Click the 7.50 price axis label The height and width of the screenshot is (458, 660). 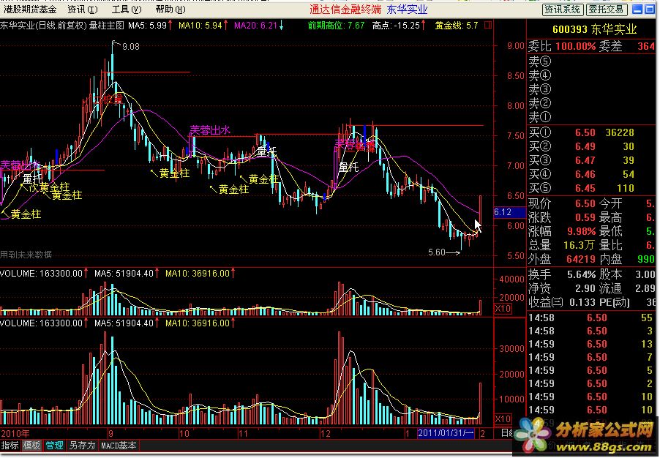[x=516, y=136]
